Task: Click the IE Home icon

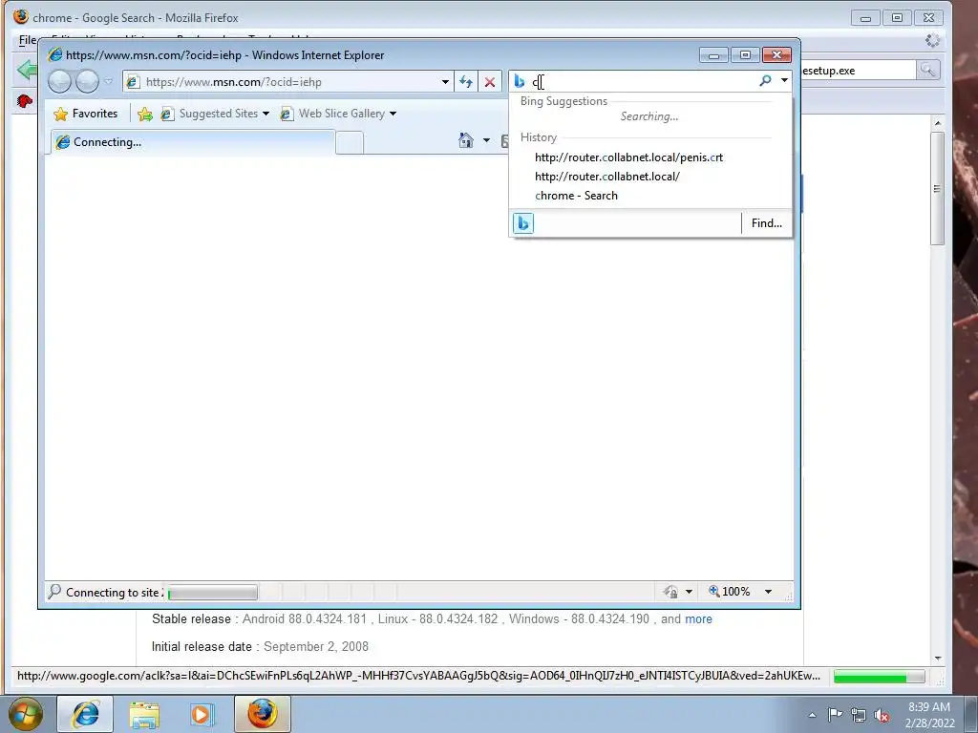Action: pyautogui.click(x=466, y=140)
